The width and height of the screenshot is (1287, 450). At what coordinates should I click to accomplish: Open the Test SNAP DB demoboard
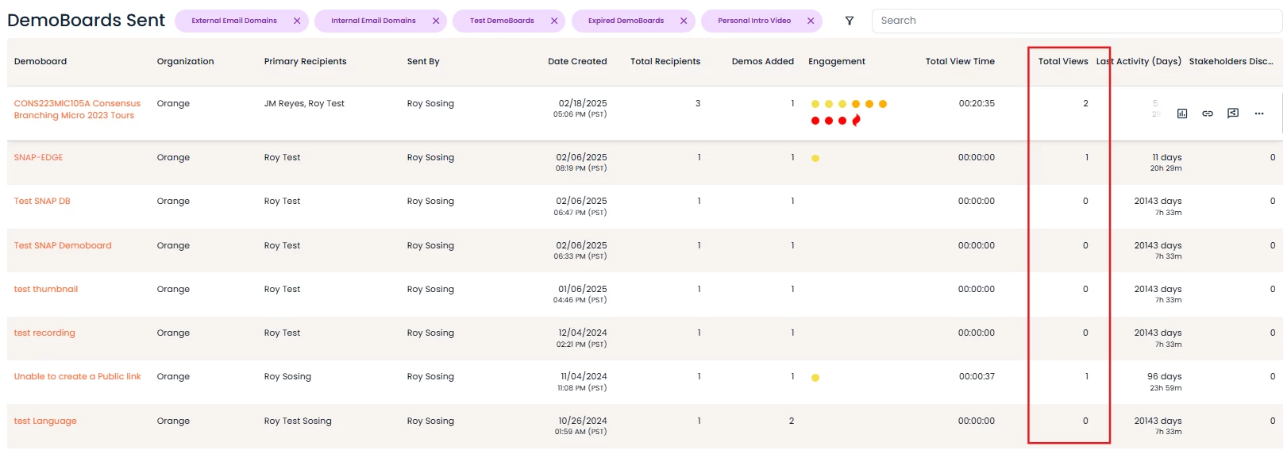[42, 201]
